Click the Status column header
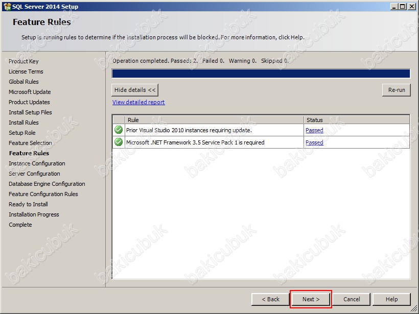Viewport: 419px width, 314px height. pyautogui.click(x=357, y=120)
